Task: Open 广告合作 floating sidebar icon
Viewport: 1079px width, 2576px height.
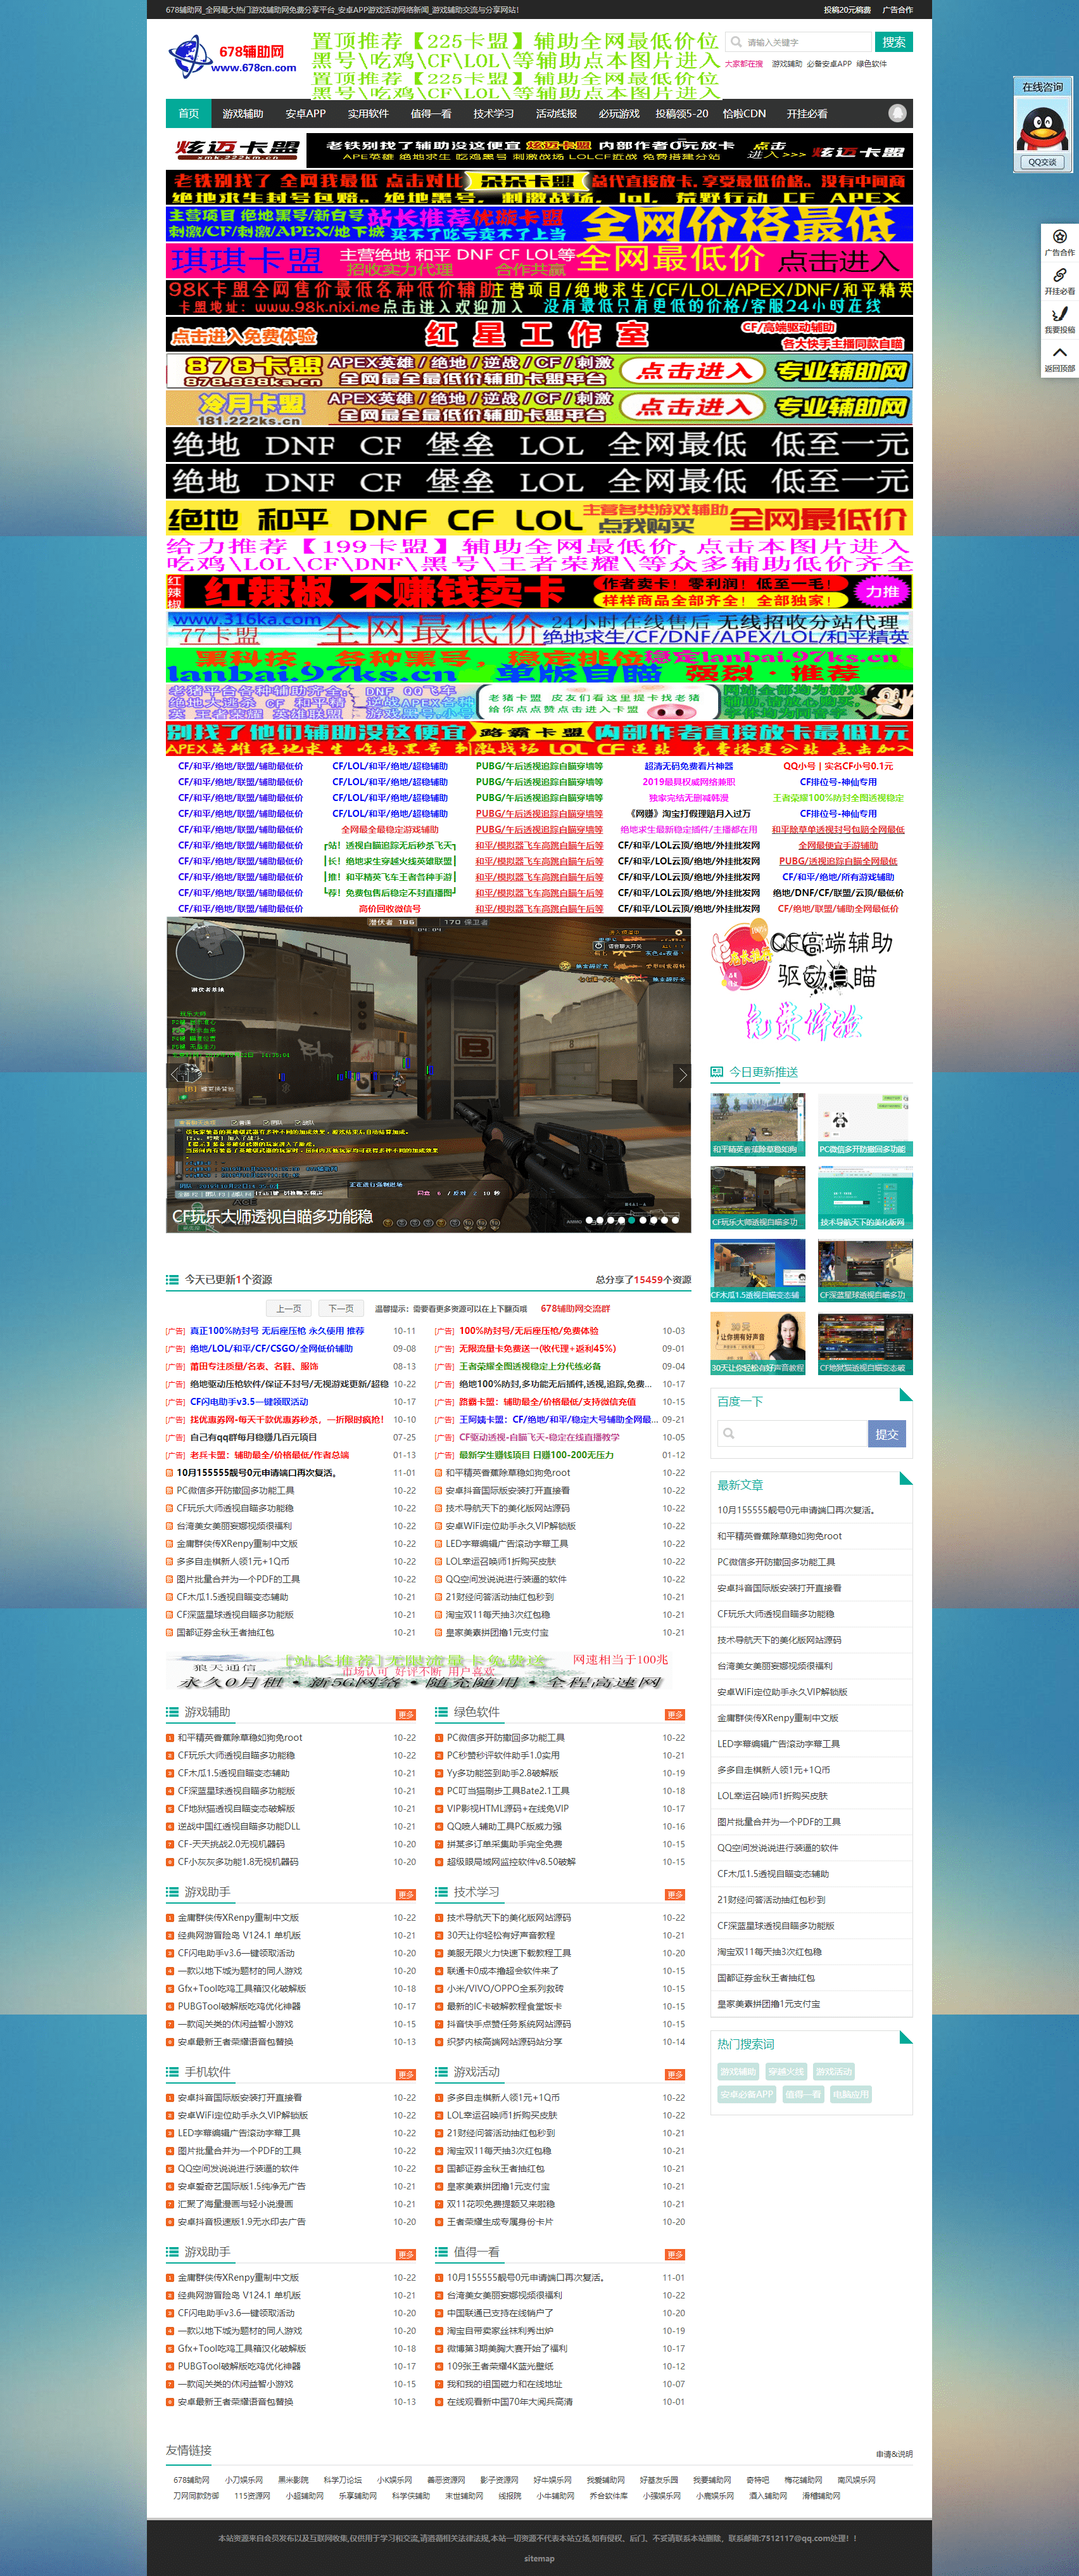Action: [1059, 241]
